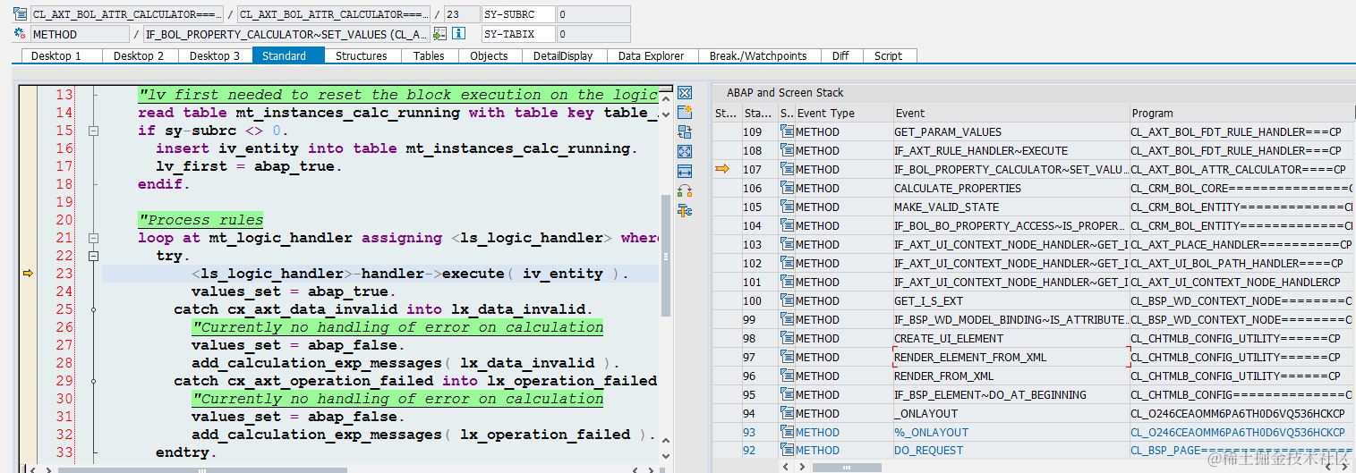Screen dimensions: 1356x473
Task: Click the stack icon in row 98
Action: tap(788, 338)
